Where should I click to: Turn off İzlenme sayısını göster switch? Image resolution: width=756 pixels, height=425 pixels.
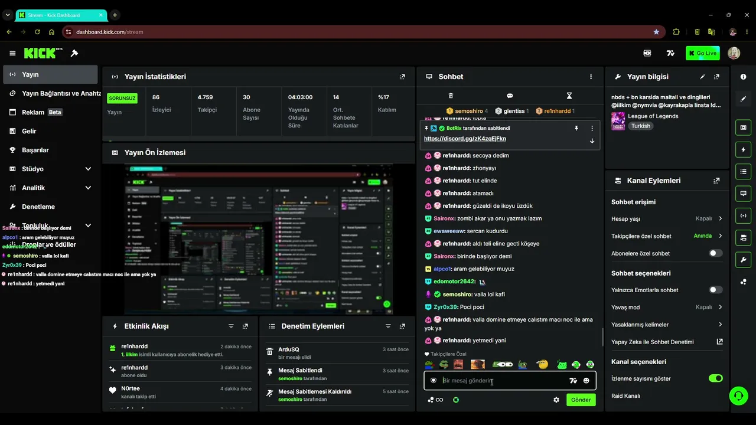(715, 378)
